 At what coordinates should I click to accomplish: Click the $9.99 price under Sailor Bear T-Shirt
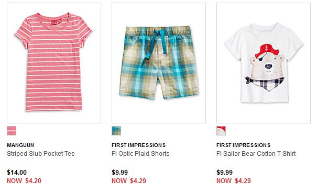pos(224,173)
